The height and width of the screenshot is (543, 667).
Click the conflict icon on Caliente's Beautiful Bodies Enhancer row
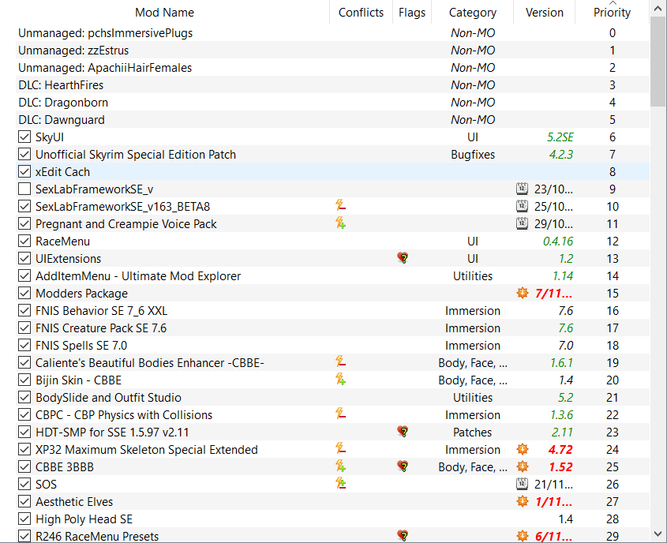340,361
